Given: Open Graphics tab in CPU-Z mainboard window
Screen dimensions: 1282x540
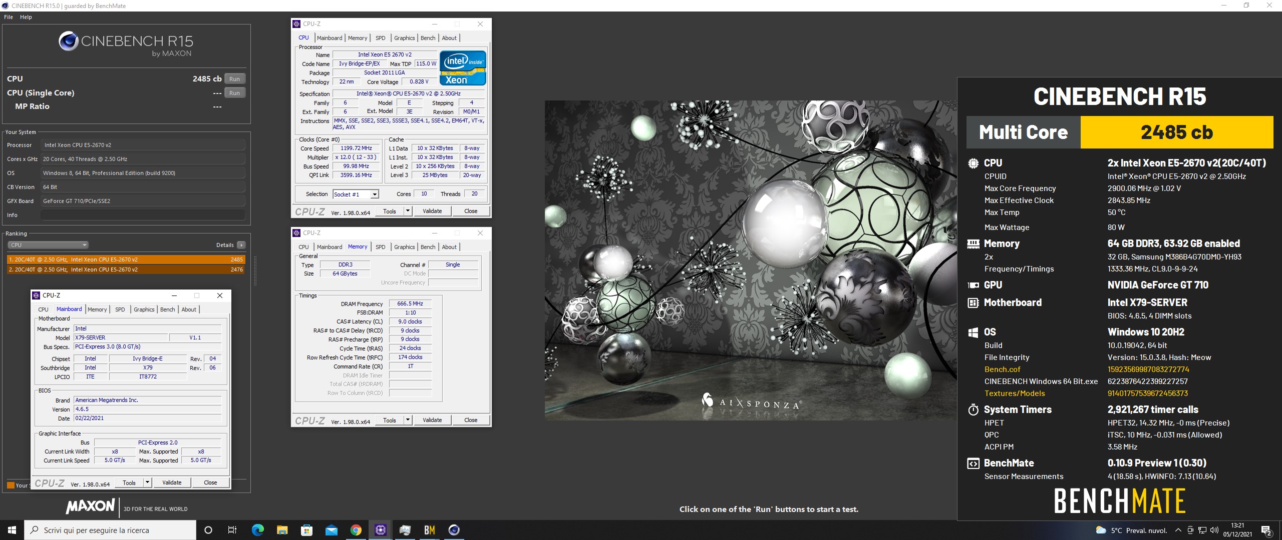Looking at the screenshot, I should tap(144, 309).
